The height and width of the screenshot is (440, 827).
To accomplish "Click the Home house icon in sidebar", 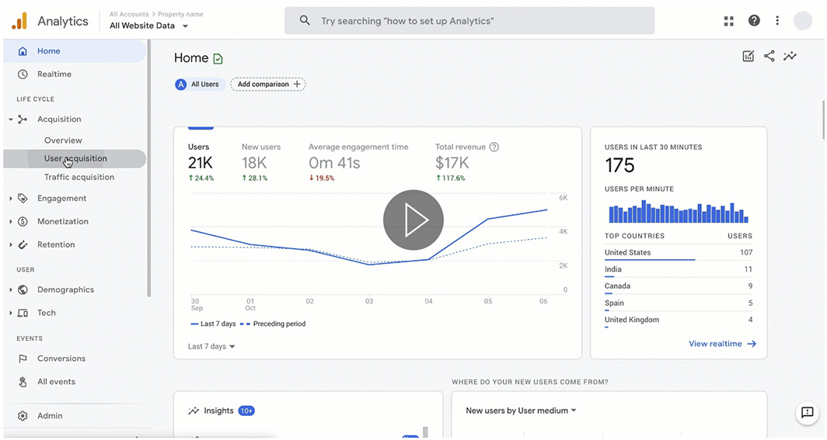I will (x=23, y=51).
